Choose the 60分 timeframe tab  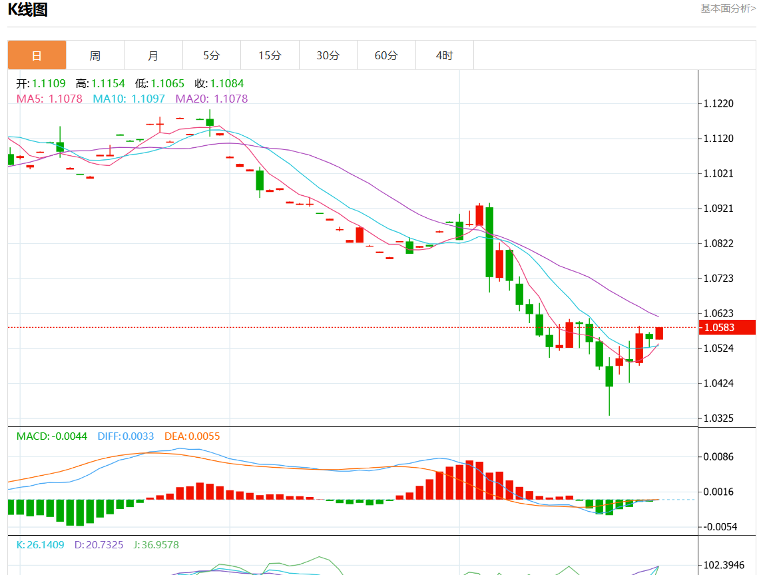point(386,55)
